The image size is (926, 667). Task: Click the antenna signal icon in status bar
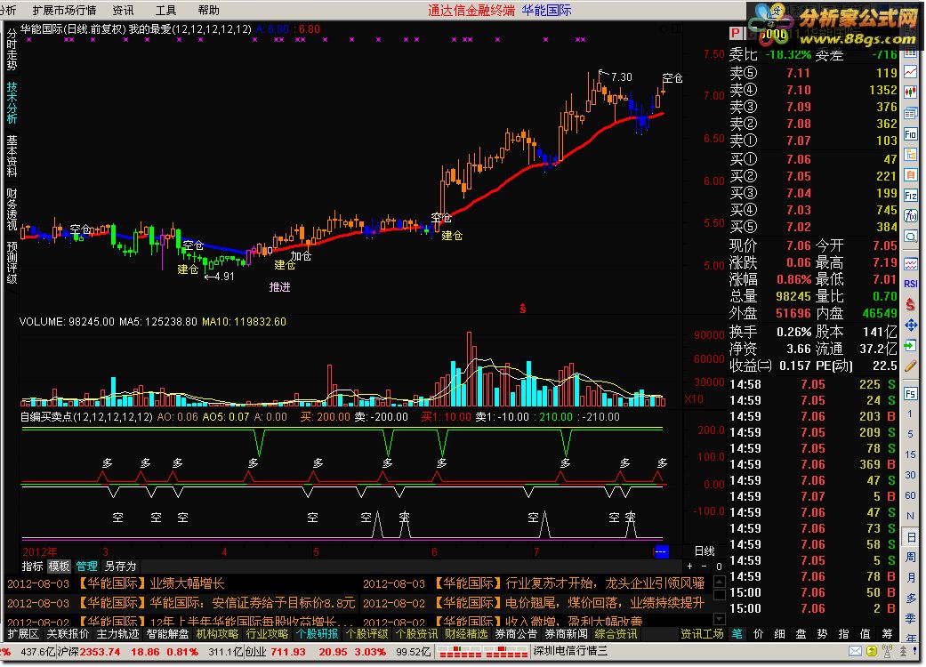tap(887, 651)
